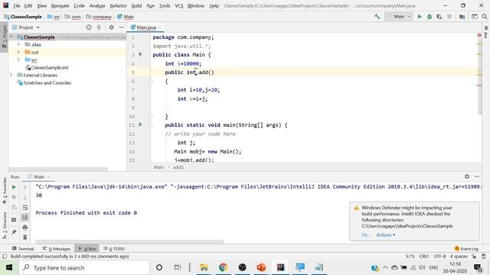Click the Run console horizontal scrollbar
The width and height of the screenshot is (490, 275).
click(129, 241)
